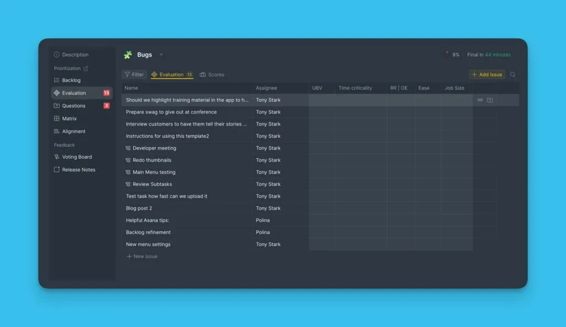The width and height of the screenshot is (566, 327).
Task: Open the Release Notes page
Action: click(78, 170)
